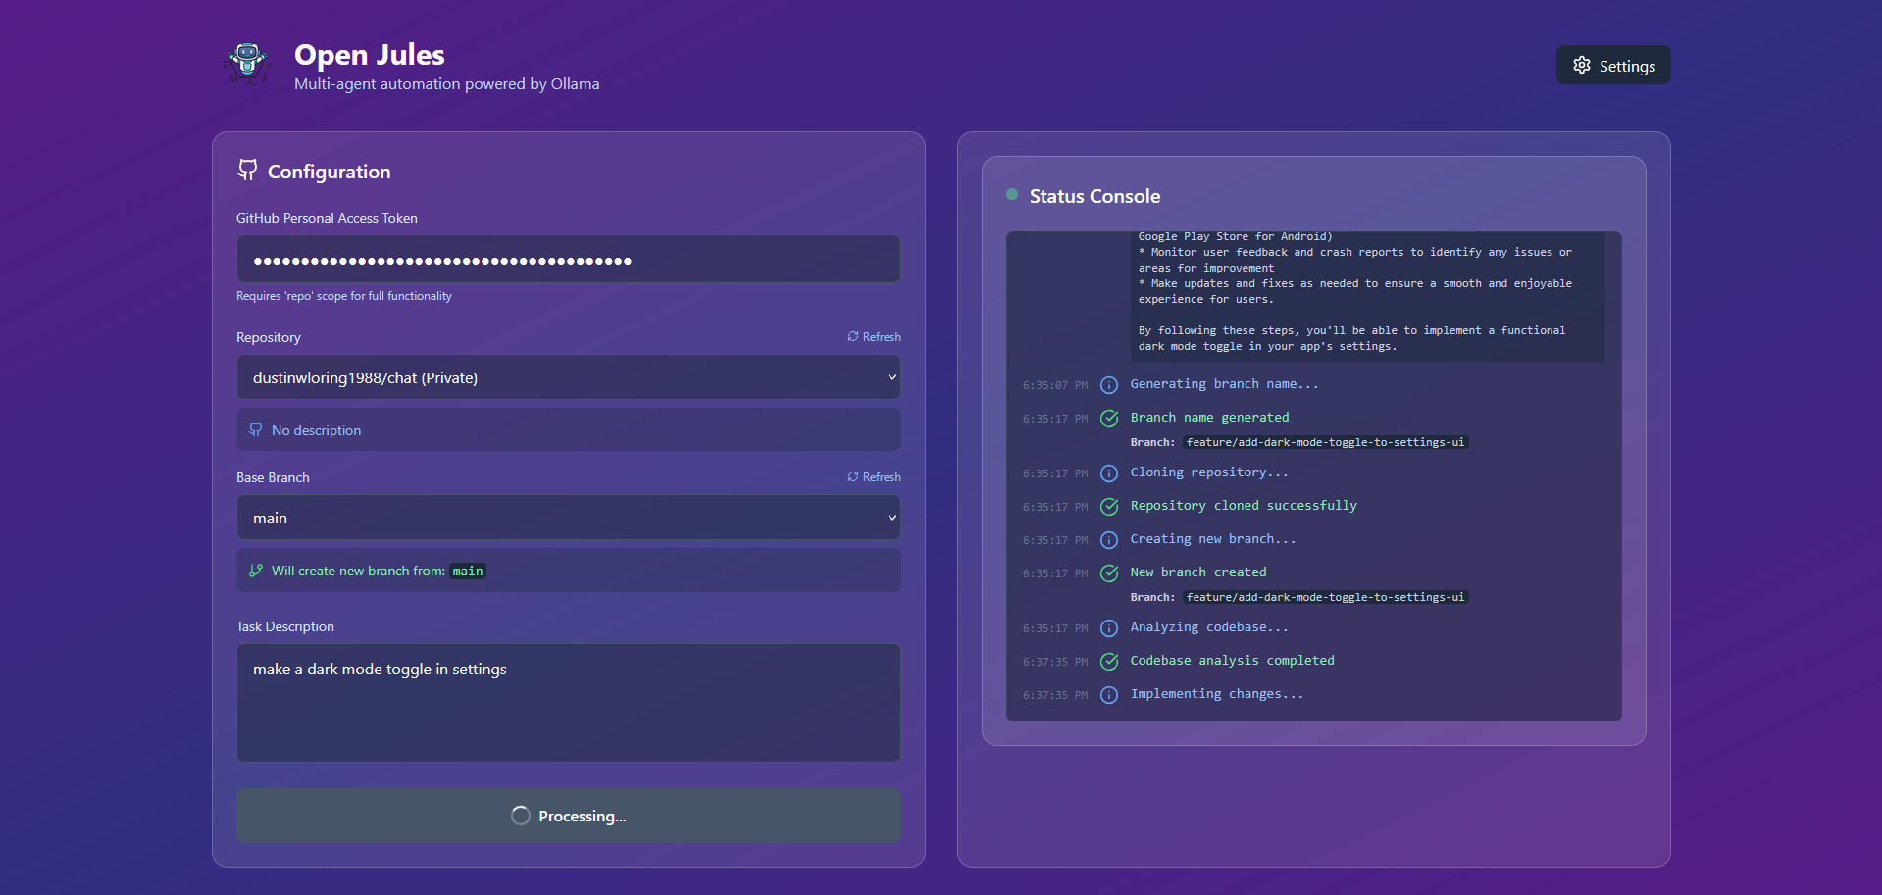Click the 'Creating new branch...' log line
This screenshot has width=1882, height=895.
(1213, 539)
